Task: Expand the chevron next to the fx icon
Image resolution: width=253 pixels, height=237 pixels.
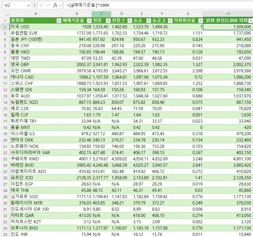Action: 60,5
